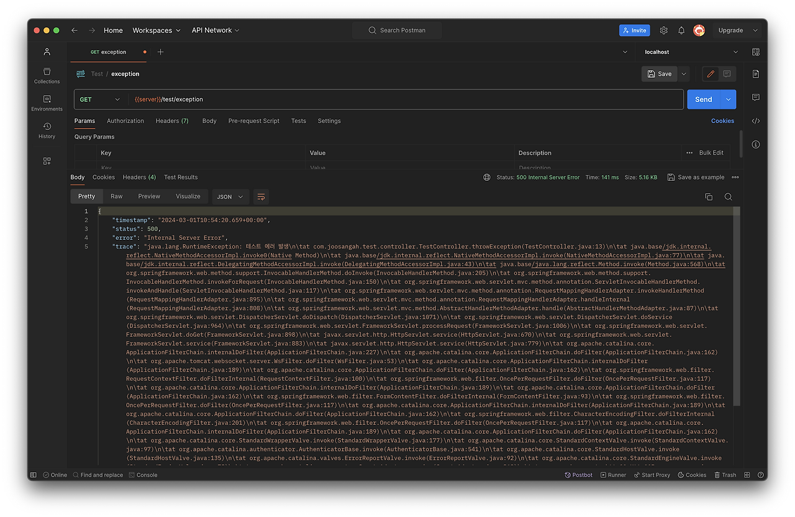The image size is (795, 517).
Task: Click the Send button
Action: click(x=703, y=99)
